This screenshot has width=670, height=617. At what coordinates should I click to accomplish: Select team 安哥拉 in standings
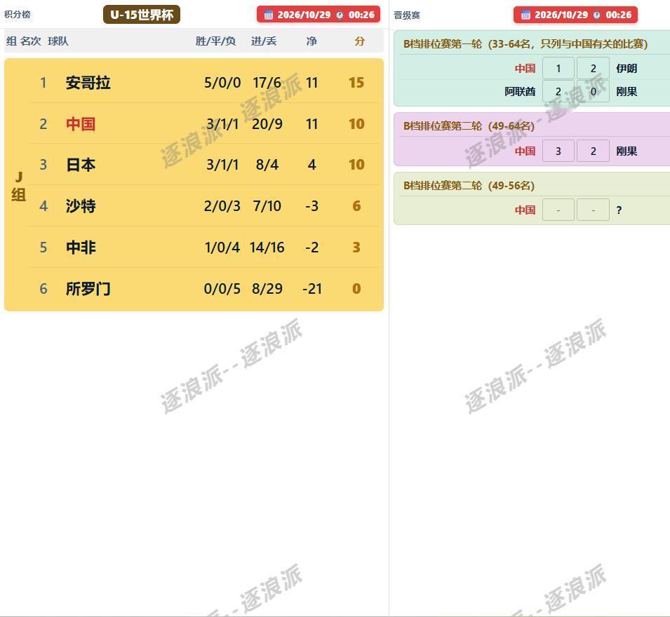[x=88, y=83]
